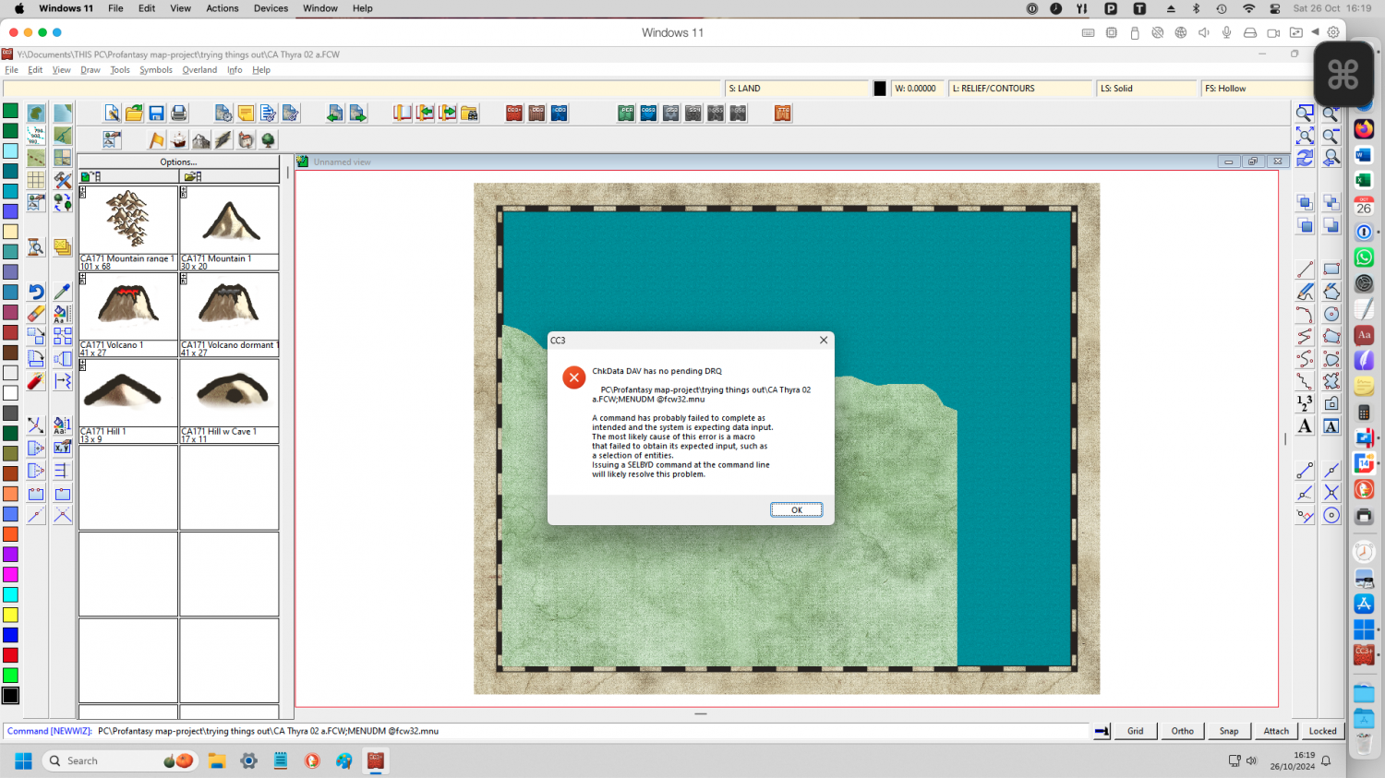Toggle the Attach button

pos(1276,731)
